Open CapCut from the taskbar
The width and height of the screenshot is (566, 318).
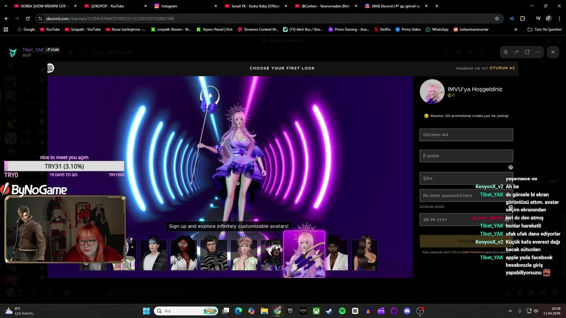355,311
